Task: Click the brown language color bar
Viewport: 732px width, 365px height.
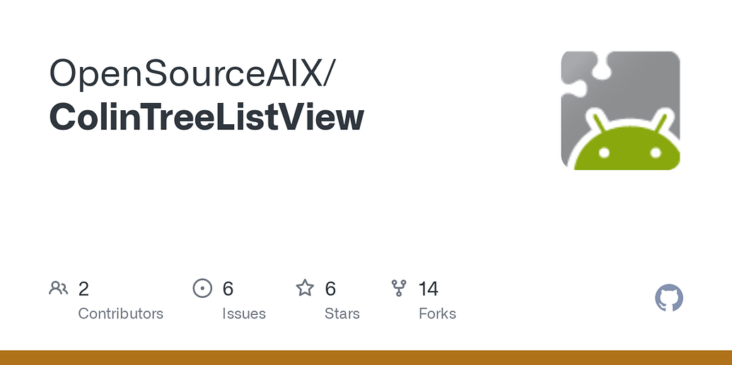Action: (x=366, y=357)
